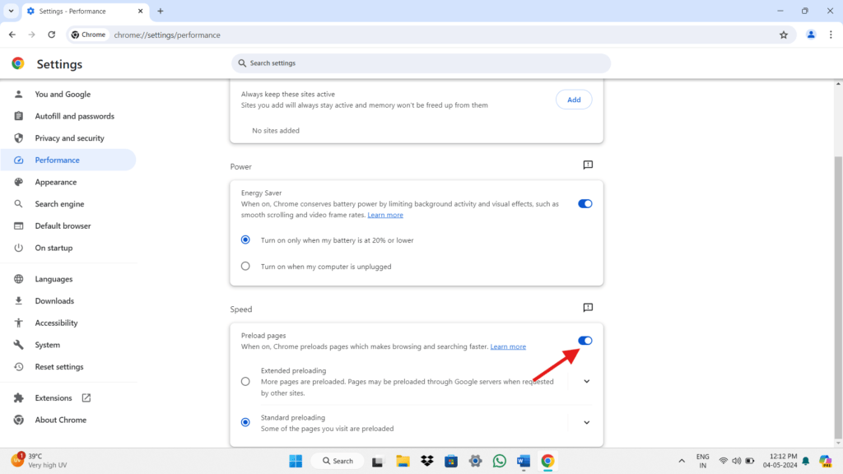The image size is (843, 474).
Task: Expand Extended preloading details chevron
Action: click(586, 382)
